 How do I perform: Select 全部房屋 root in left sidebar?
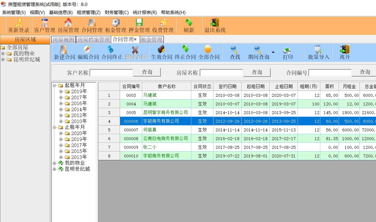(x=17, y=48)
